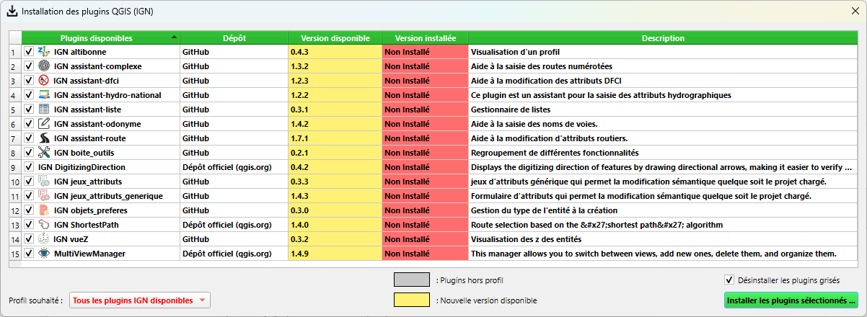Sort by Dépôt column header

(234, 38)
